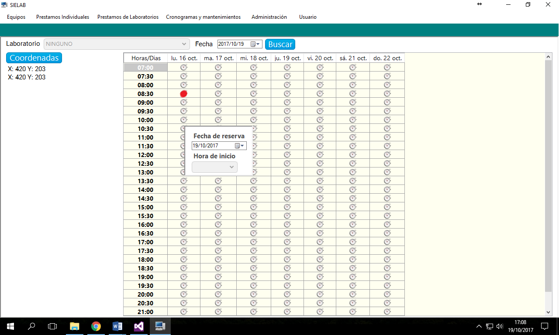Click the do. 22 oct. column header
Screen dimensions: 559x335
pyautogui.click(x=387, y=58)
